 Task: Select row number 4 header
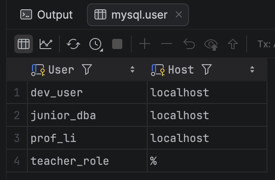(x=17, y=161)
